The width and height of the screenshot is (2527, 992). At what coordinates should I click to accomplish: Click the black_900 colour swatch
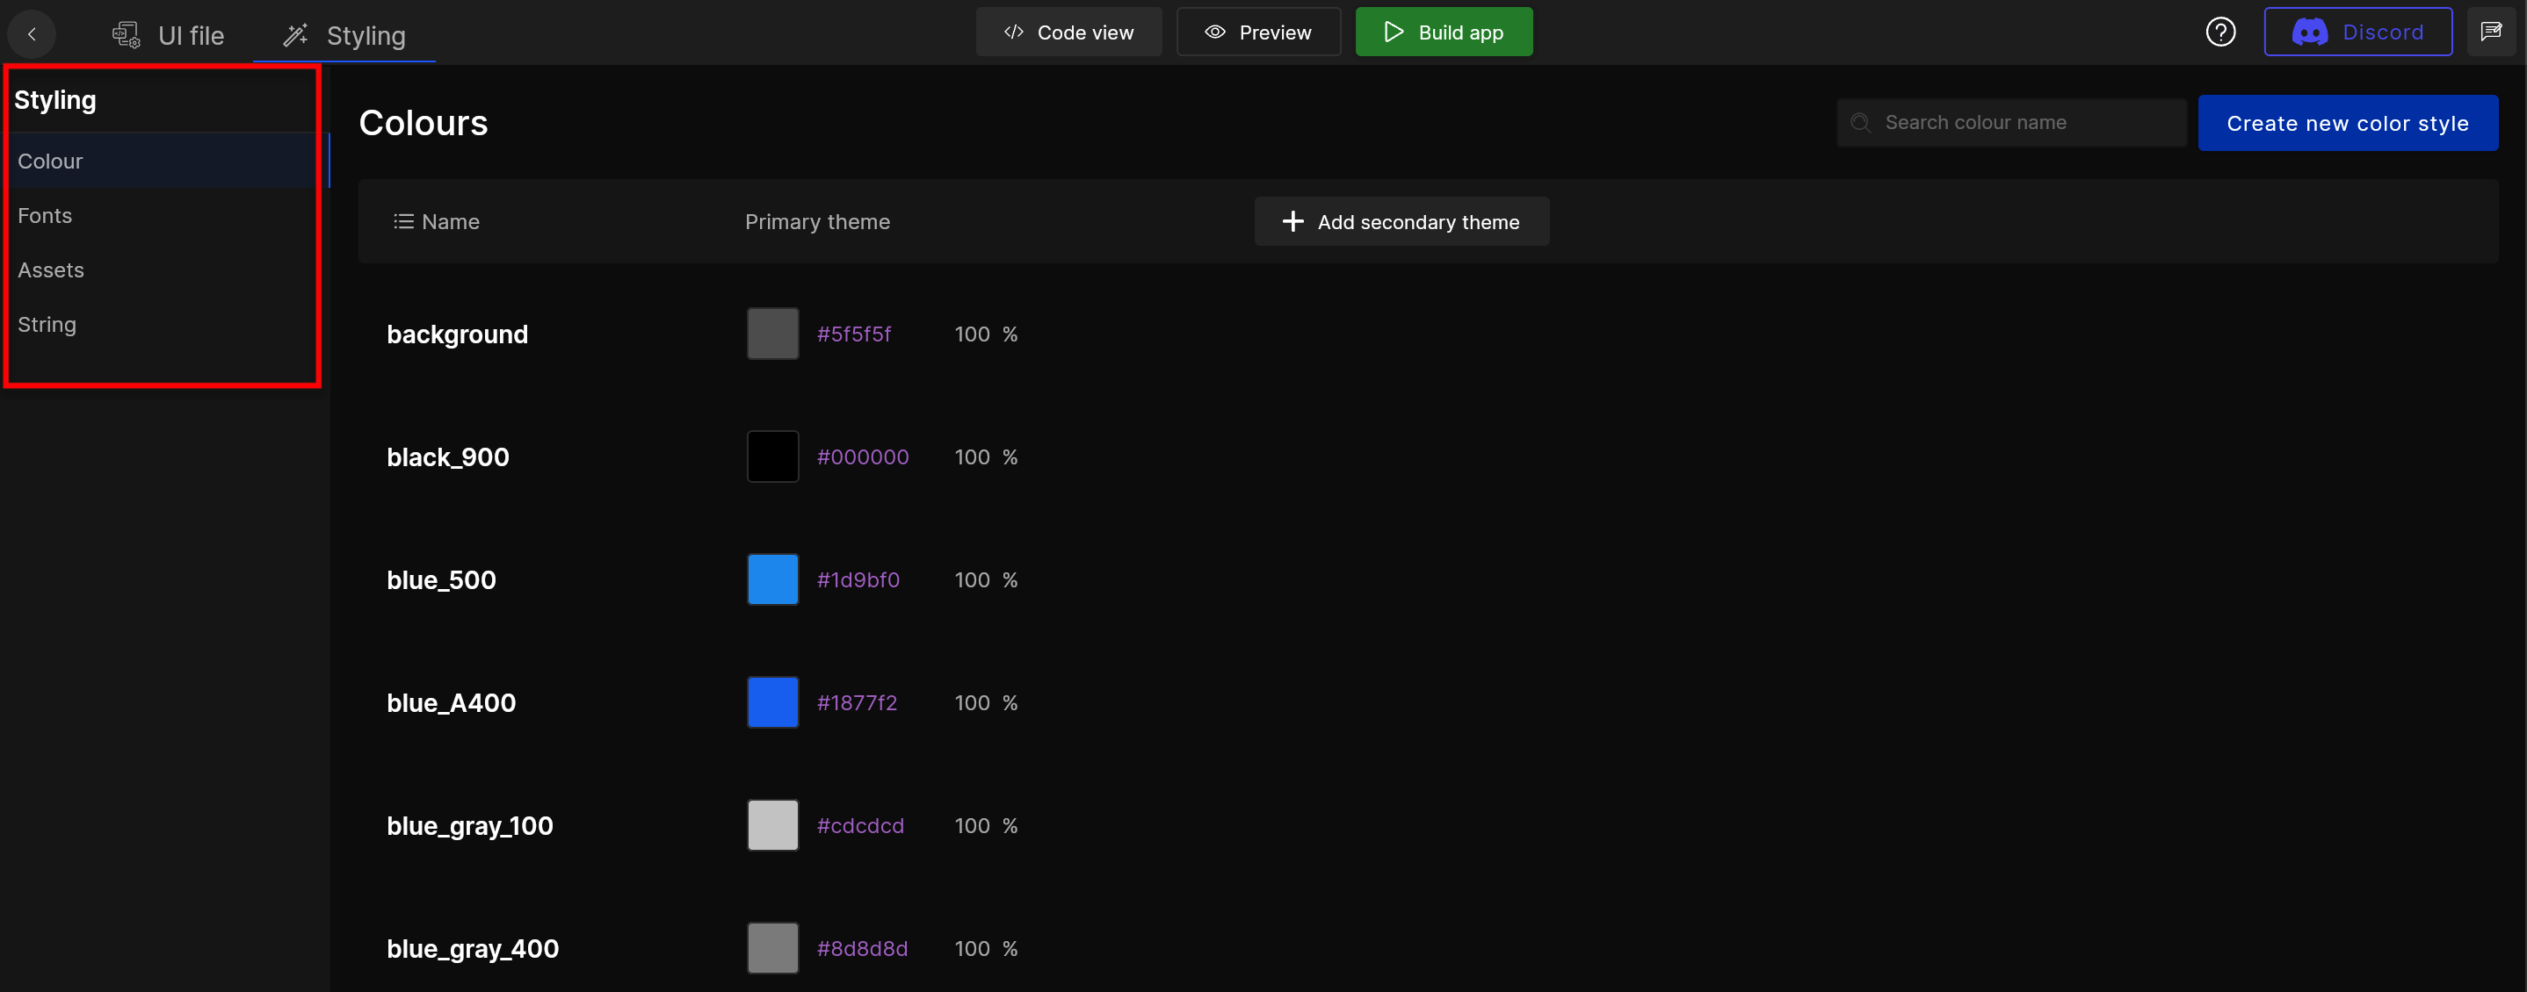[773, 456]
